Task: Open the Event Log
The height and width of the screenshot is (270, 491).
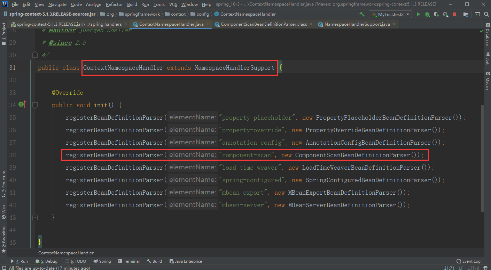Action: [468, 261]
